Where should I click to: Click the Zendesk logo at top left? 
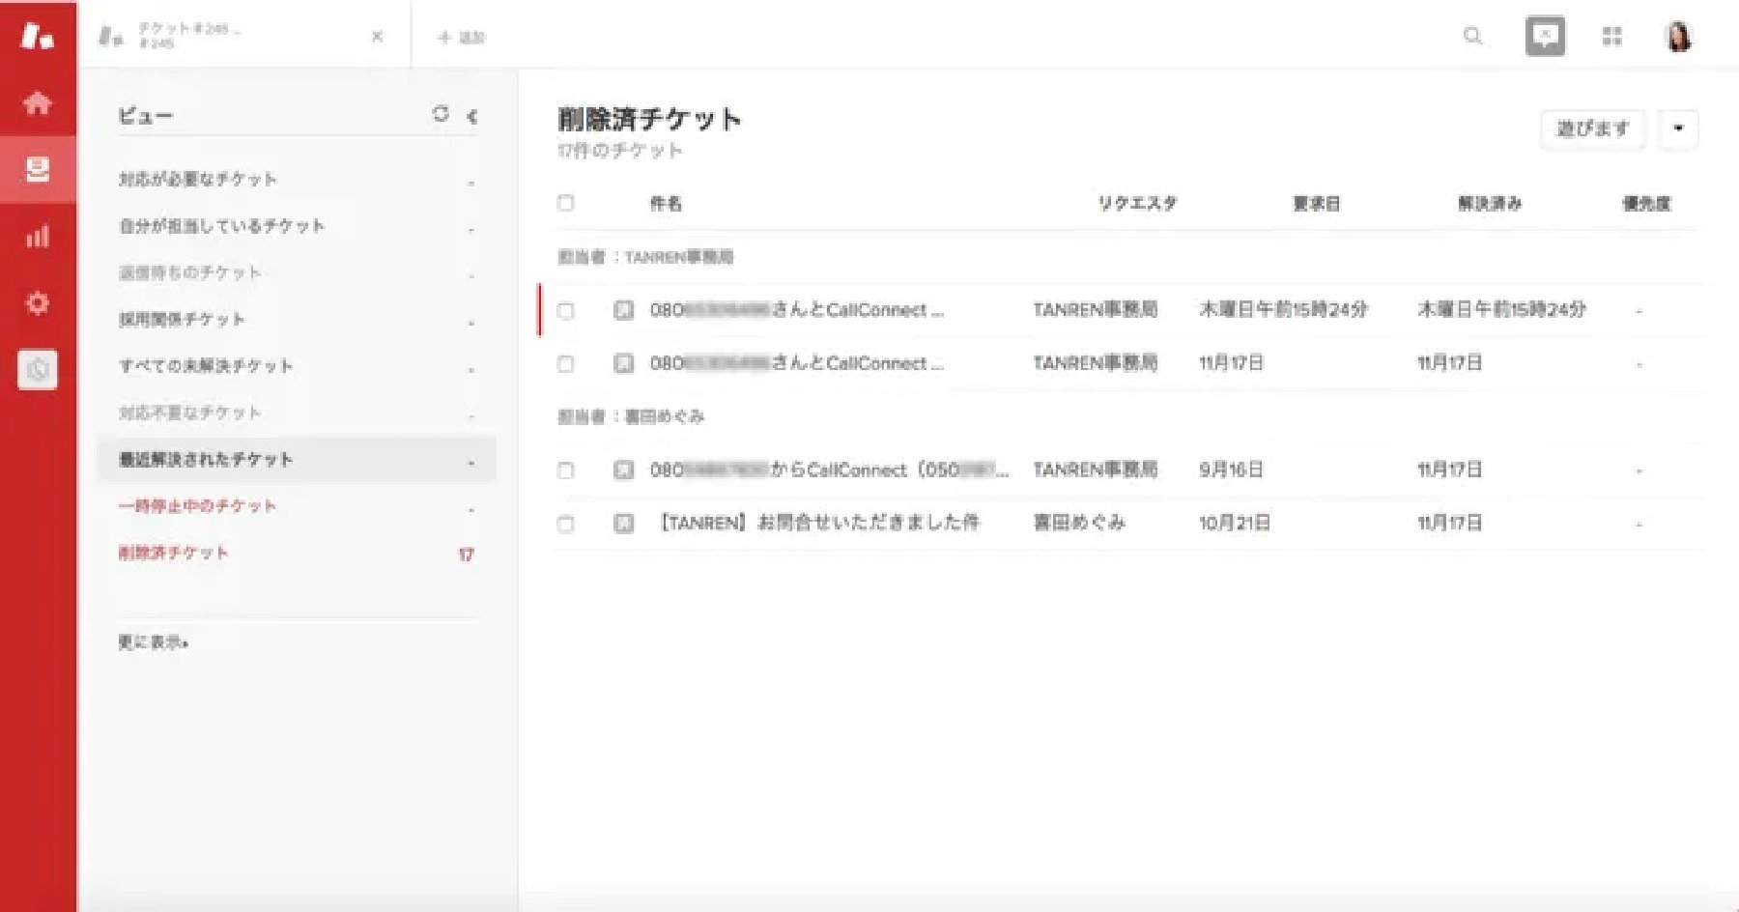(x=38, y=37)
